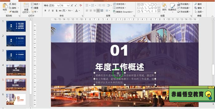Open the columns dropdown
Screen dimensions: 215x109
click(x=108, y=11)
